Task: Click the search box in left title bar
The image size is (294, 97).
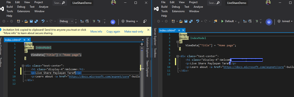Action: [x=59, y=3]
